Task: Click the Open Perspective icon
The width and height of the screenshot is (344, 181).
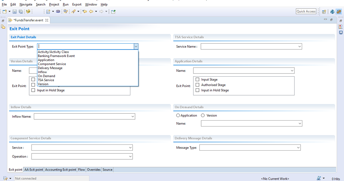Action: pos(324,11)
